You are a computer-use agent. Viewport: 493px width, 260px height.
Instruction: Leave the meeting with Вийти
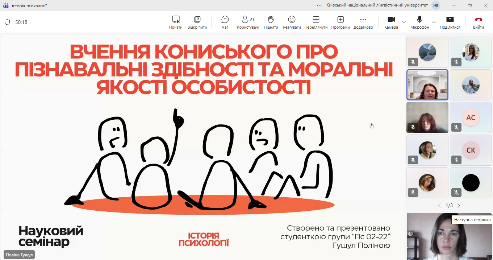(478, 22)
